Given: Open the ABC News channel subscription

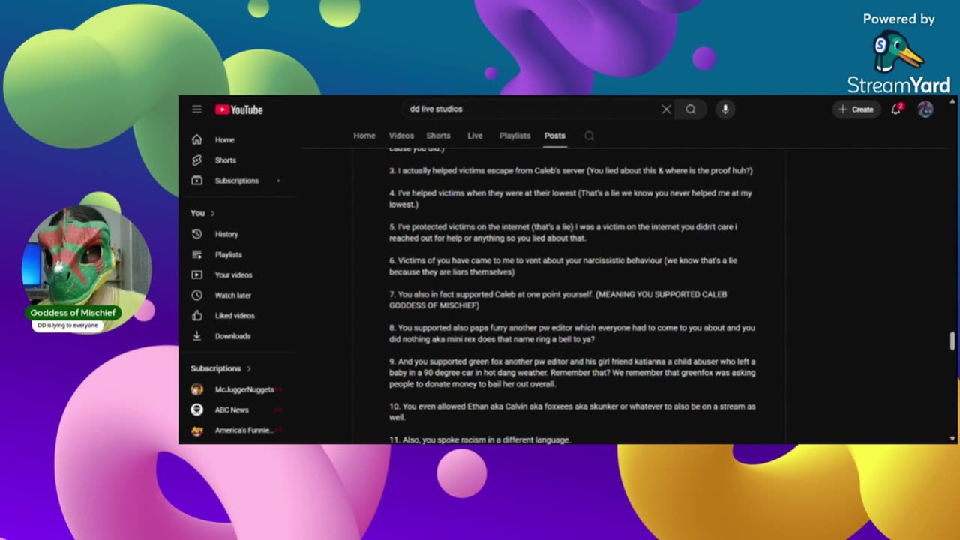Looking at the screenshot, I should click(237, 409).
